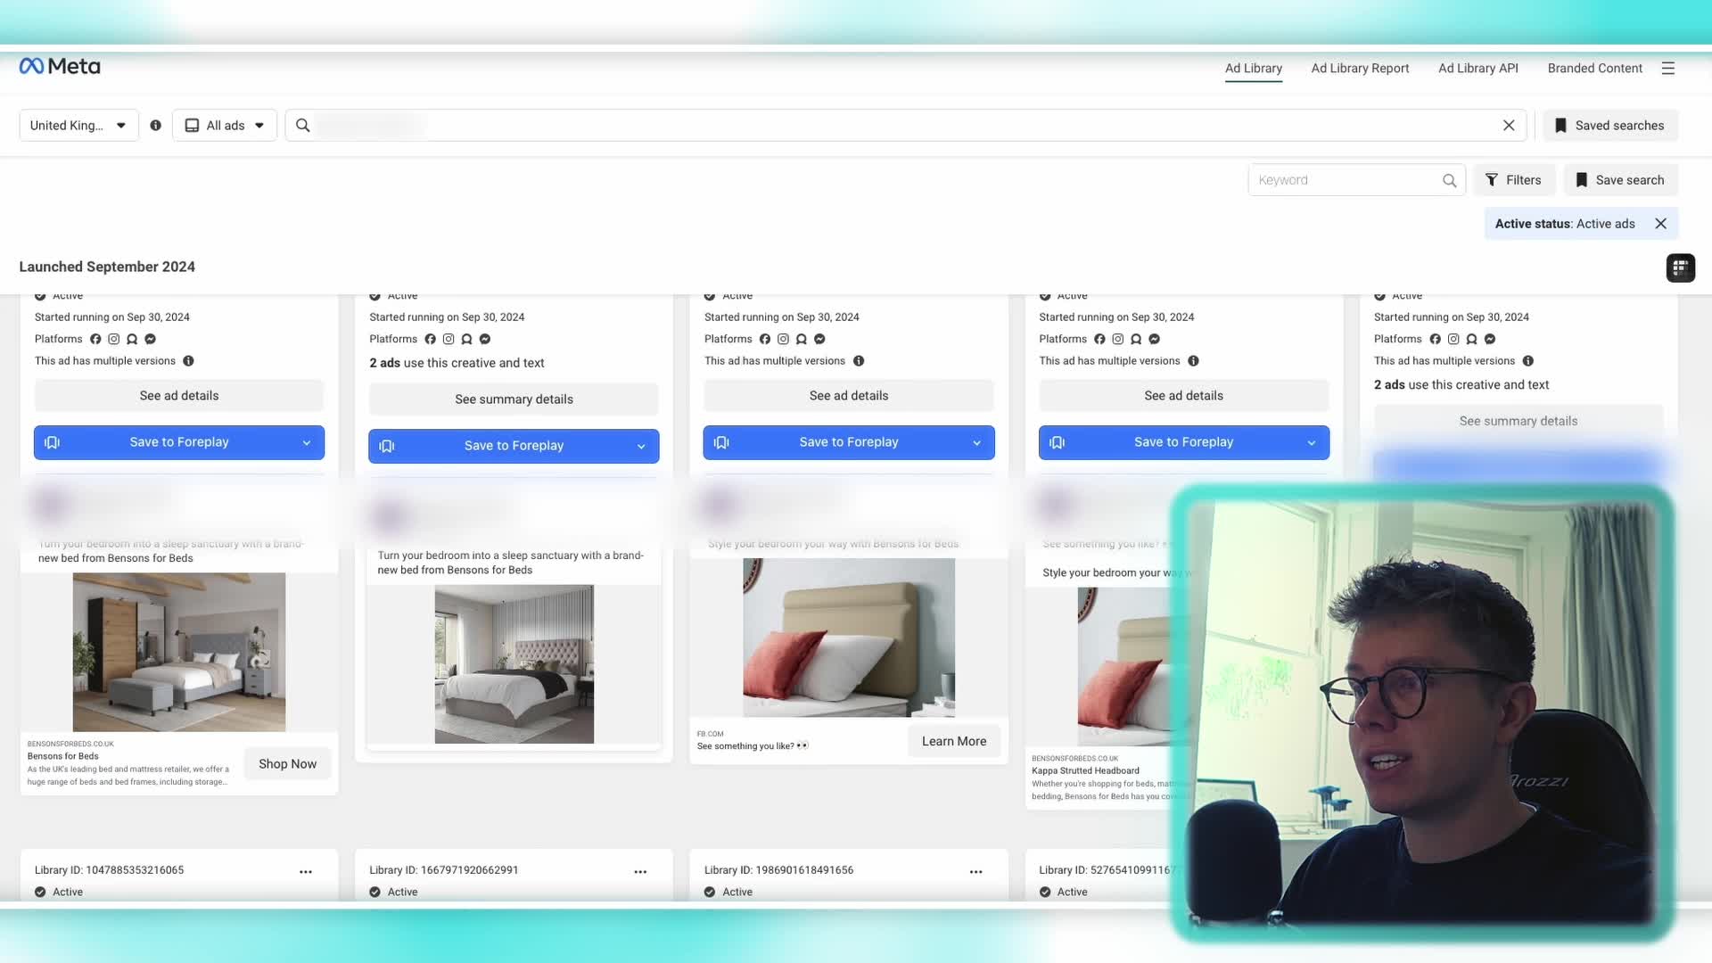This screenshot has width=1712, height=963.
Task: Click the info icon next to country selector
Action: (x=156, y=126)
